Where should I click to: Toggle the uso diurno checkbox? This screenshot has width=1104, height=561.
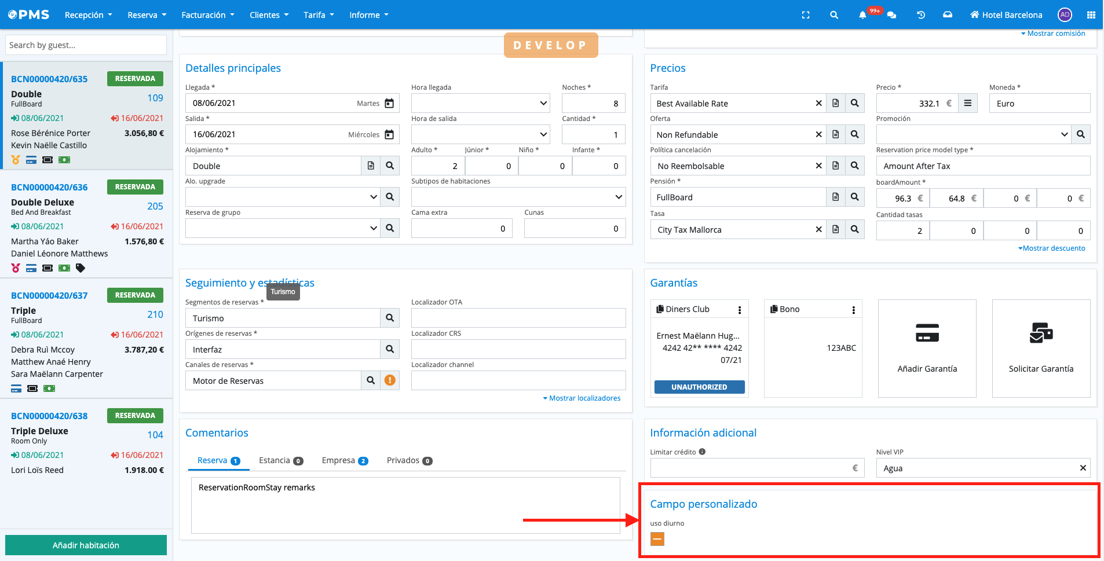pos(657,539)
